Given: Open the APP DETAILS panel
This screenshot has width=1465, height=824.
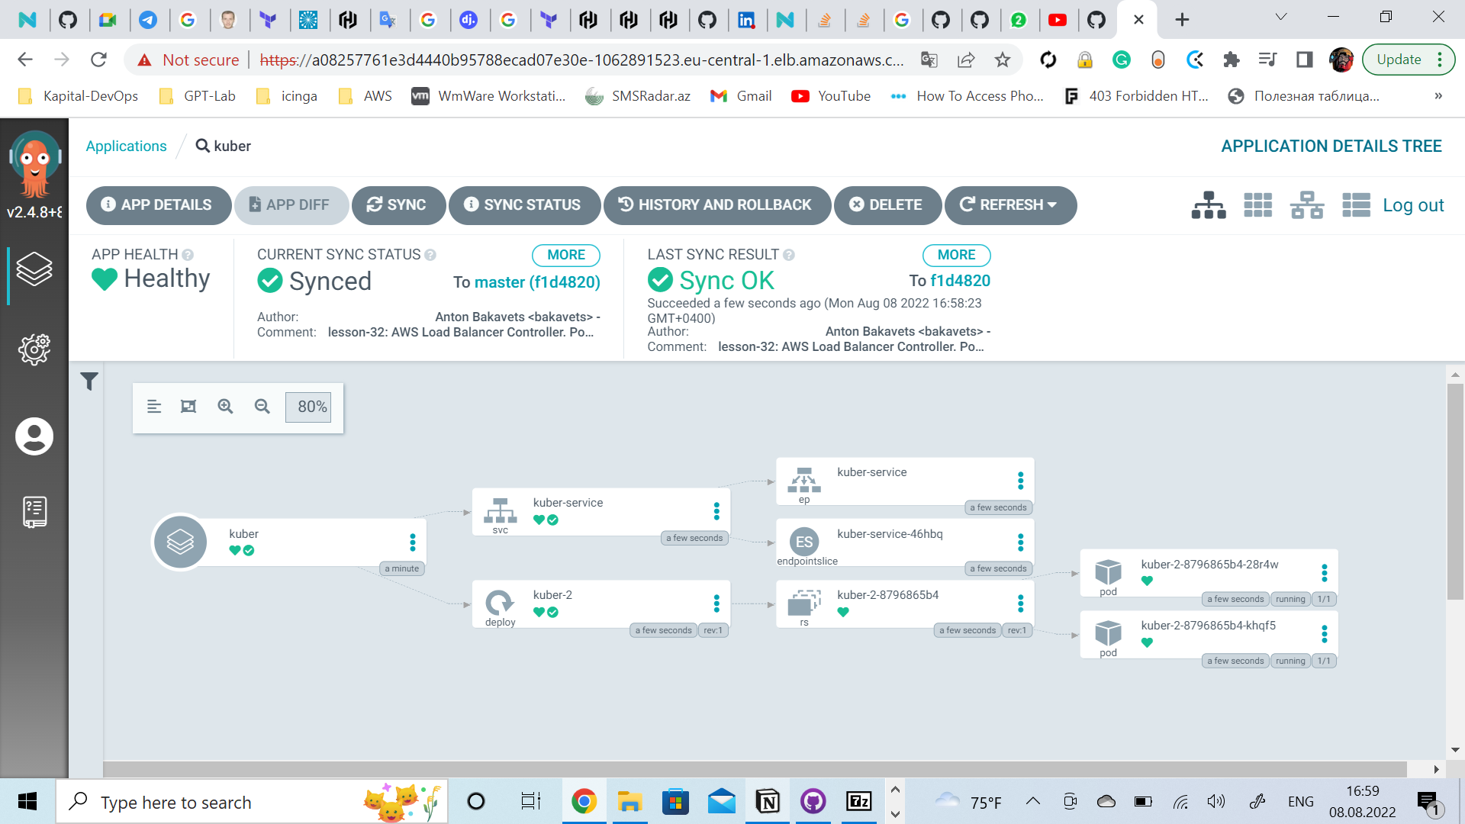Looking at the screenshot, I should pos(158,205).
